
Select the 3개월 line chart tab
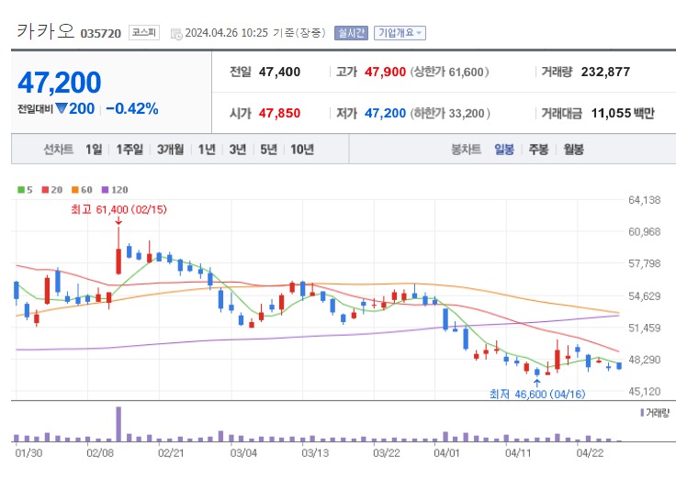point(170,150)
